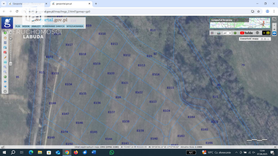Click the POBIERANIE DANYCH menu button

[x=53, y=26]
